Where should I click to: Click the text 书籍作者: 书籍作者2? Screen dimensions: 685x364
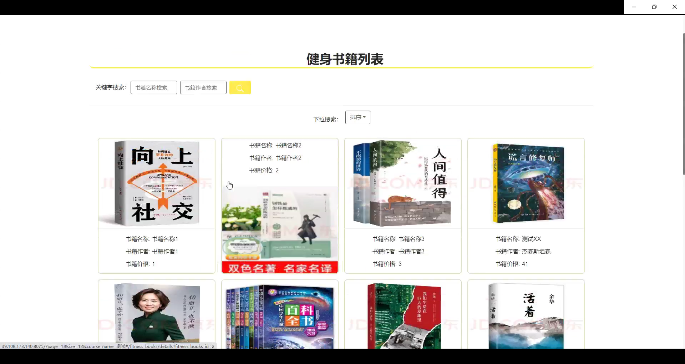coord(275,158)
